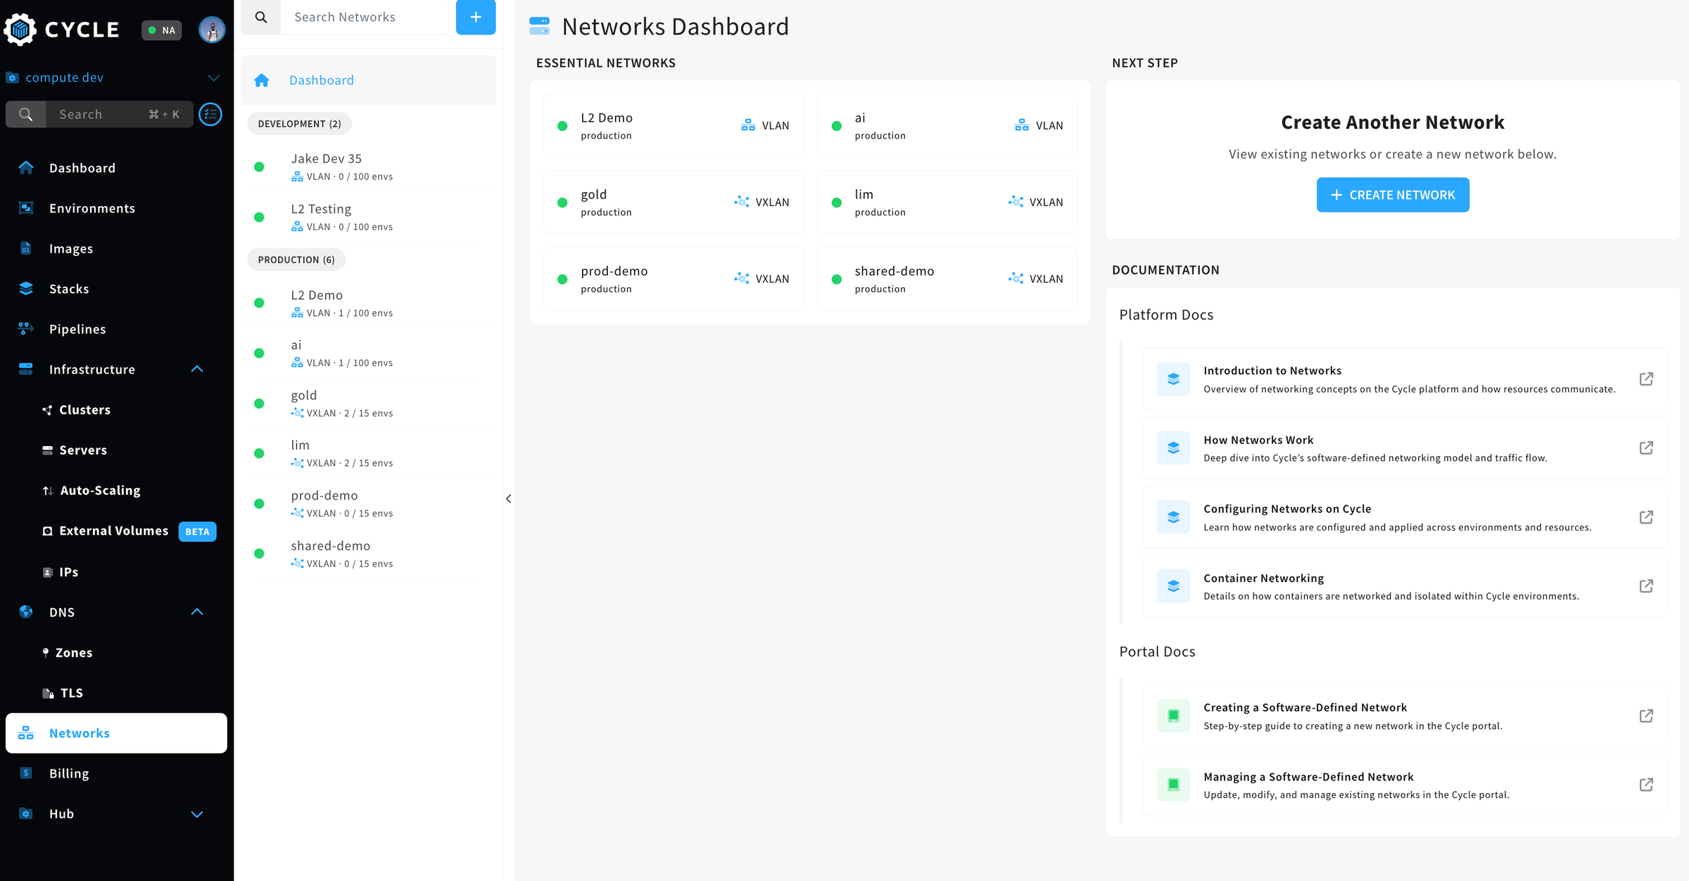Select shared-demo in the network list
1689x881 pixels.
click(368, 554)
